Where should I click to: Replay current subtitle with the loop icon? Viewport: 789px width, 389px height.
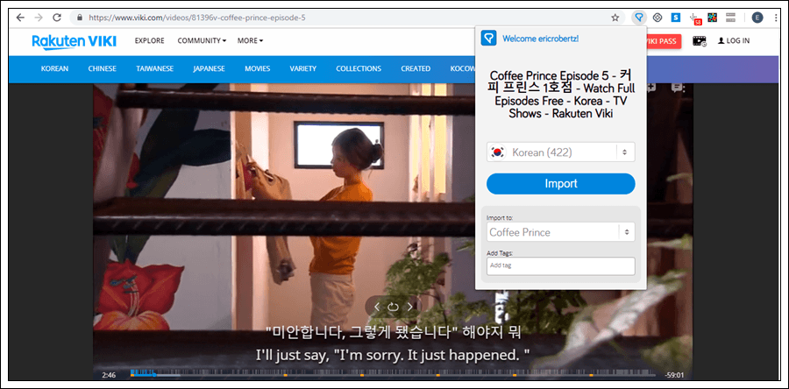(x=393, y=307)
